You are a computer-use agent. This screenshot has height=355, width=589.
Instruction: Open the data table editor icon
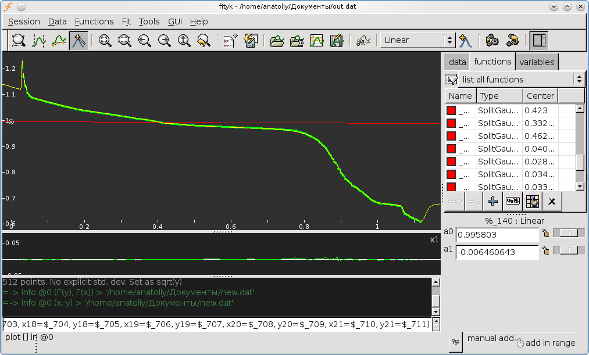click(x=317, y=40)
